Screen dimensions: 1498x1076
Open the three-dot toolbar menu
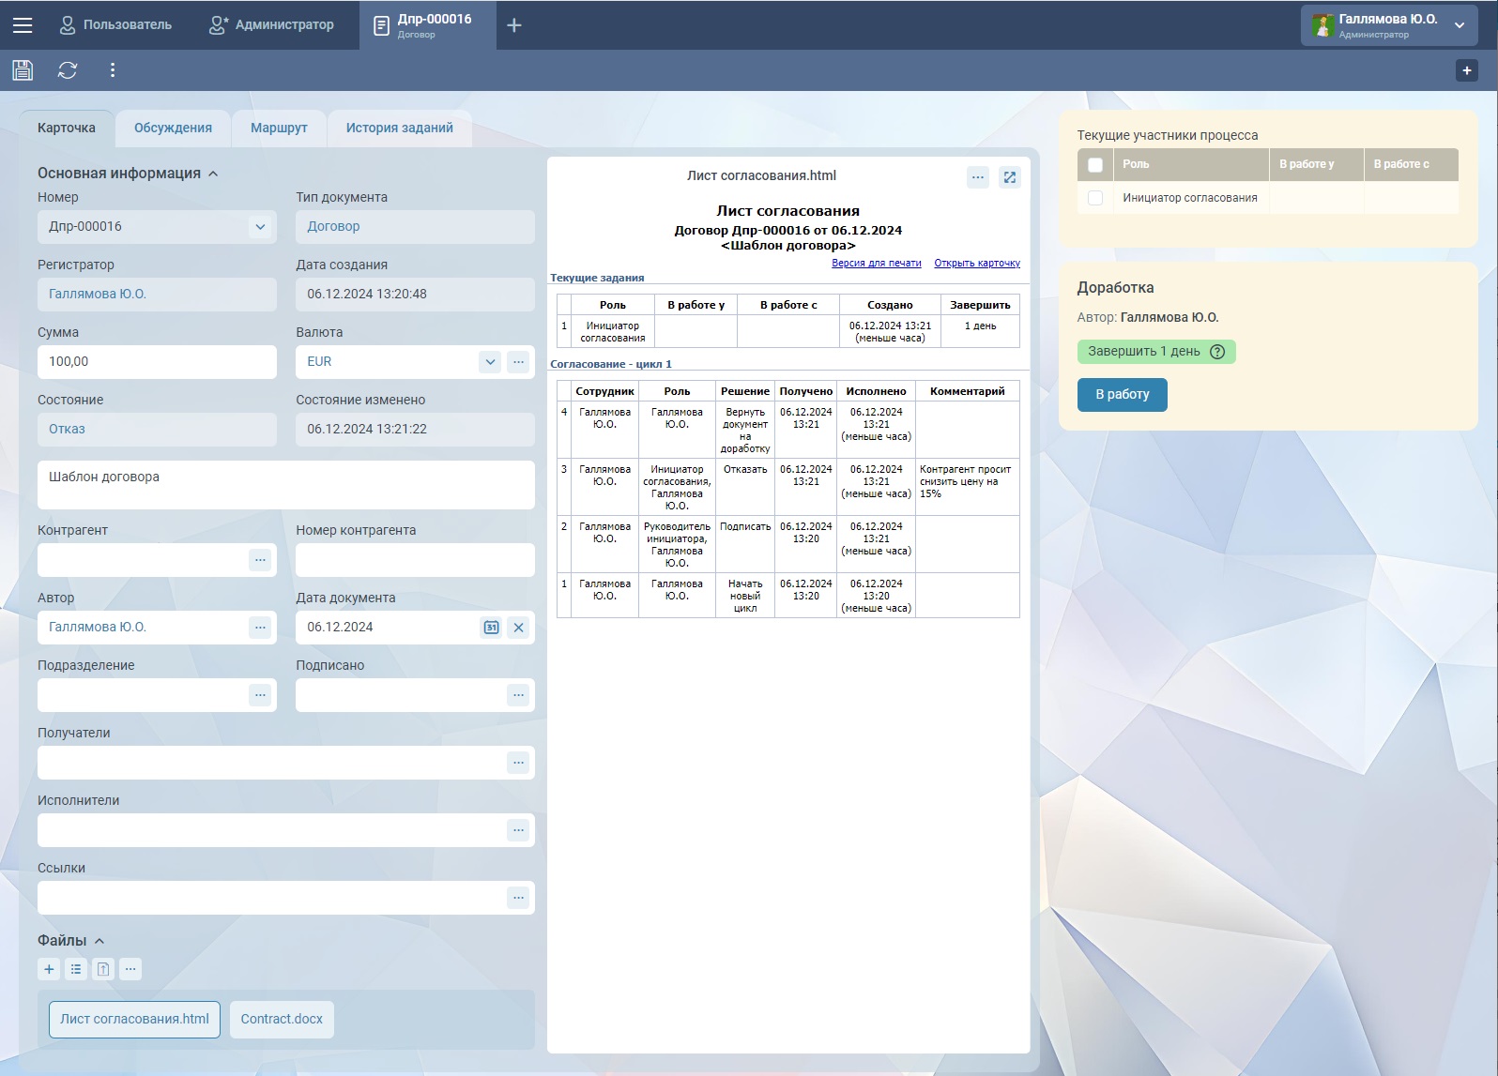113,70
